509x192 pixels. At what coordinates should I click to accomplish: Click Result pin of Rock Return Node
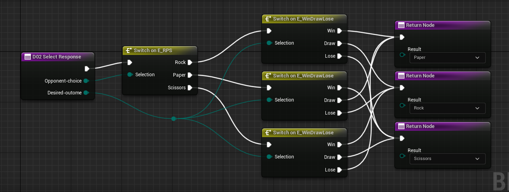[x=403, y=105]
